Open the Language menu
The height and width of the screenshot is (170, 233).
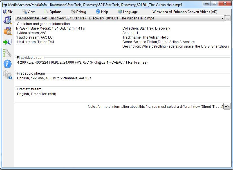tap(128, 12)
